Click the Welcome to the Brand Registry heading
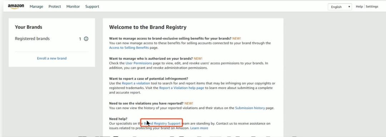This screenshot has height=137, width=386. 148,27
